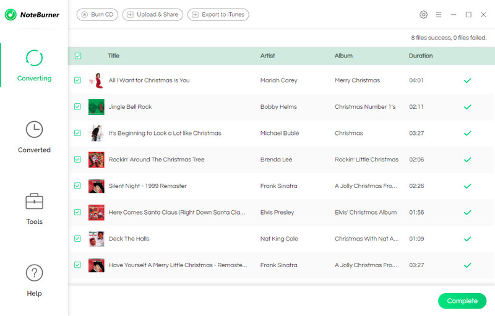This screenshot has height=316, width=495.
Task: Uncheck Rockin' Around The Christmas Tree checkbox
Action: pyautogui.click(x=77, y=160)
